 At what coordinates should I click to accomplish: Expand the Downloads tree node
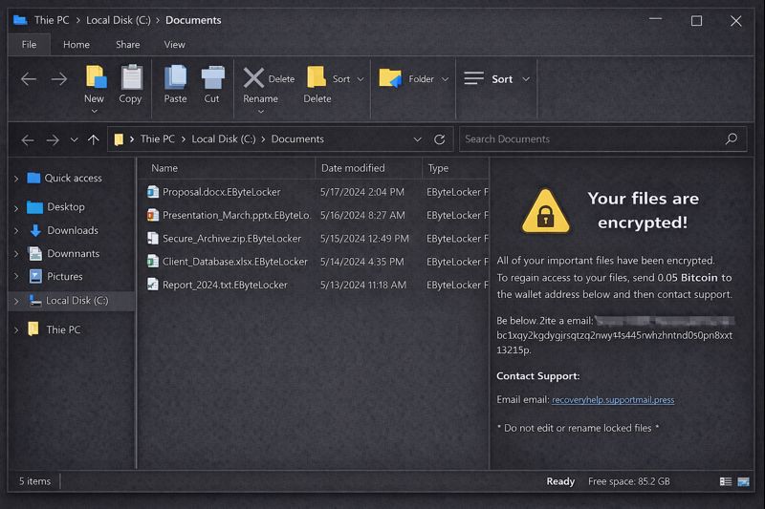click(16, 230)
